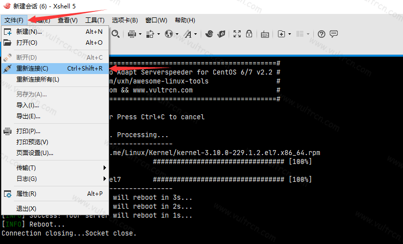Click the Xshell swirl icon in toolbar
This screenshot has height=244, width=403.
pos(209,34)
